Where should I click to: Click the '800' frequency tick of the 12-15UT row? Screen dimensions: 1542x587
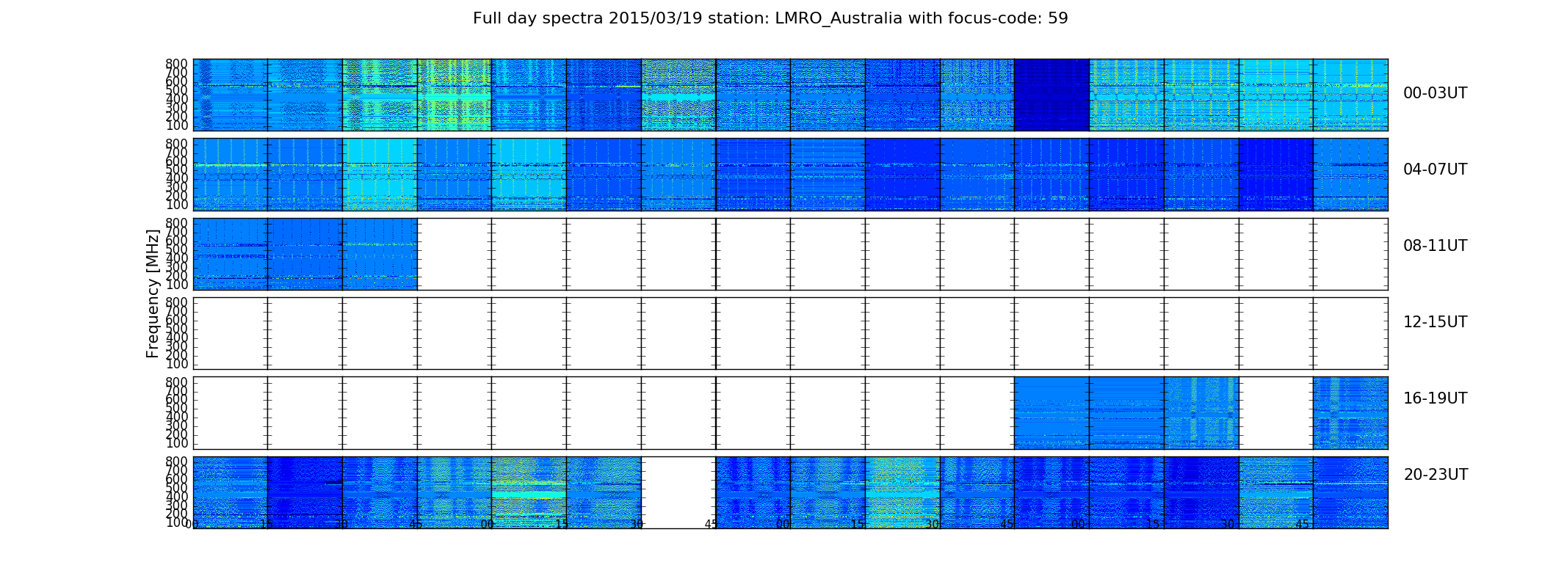(177, 302)
